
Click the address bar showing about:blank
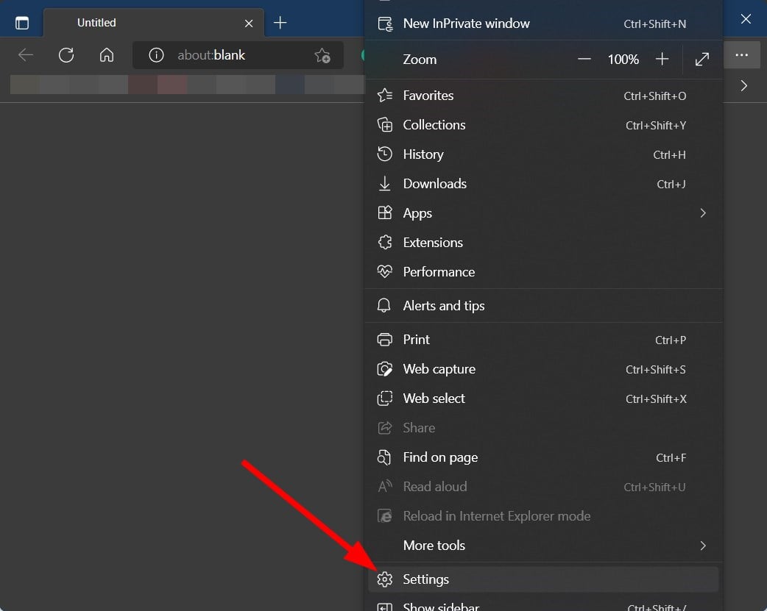pyautogui.click(x=213, y=54)
